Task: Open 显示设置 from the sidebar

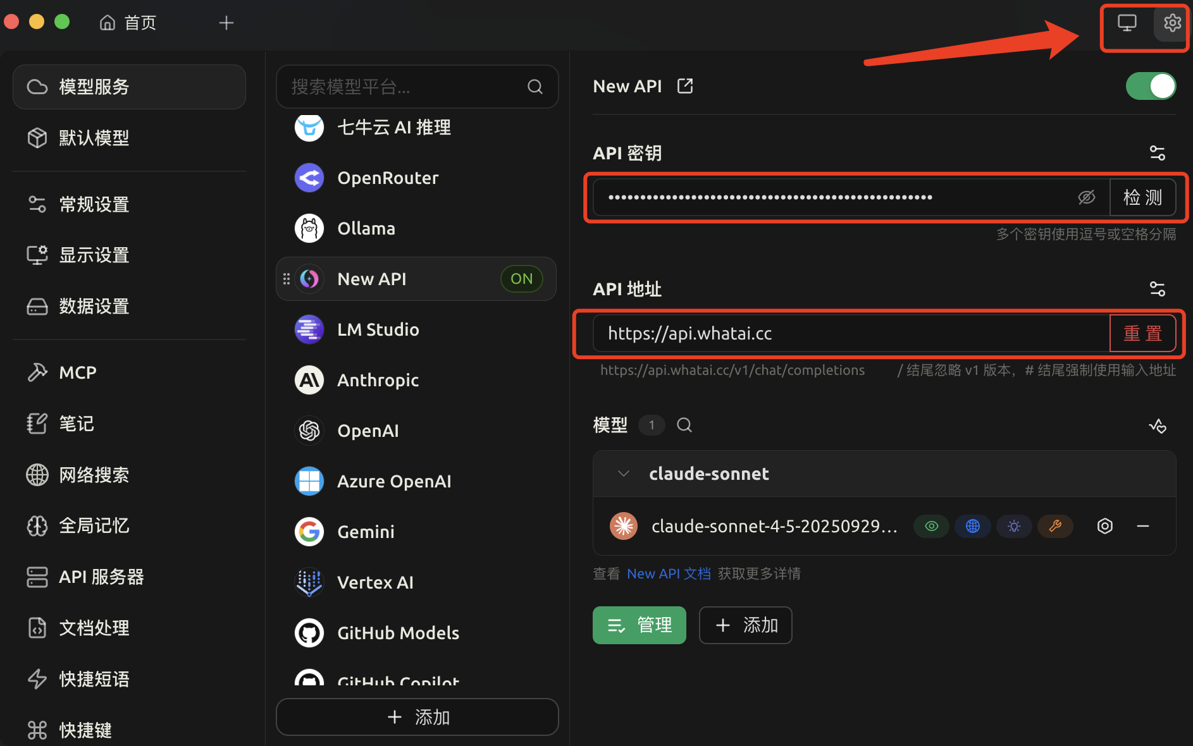Action: (94, 255)
